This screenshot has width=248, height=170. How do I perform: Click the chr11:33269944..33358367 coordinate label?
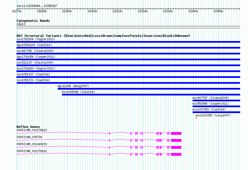coord(37,6)
